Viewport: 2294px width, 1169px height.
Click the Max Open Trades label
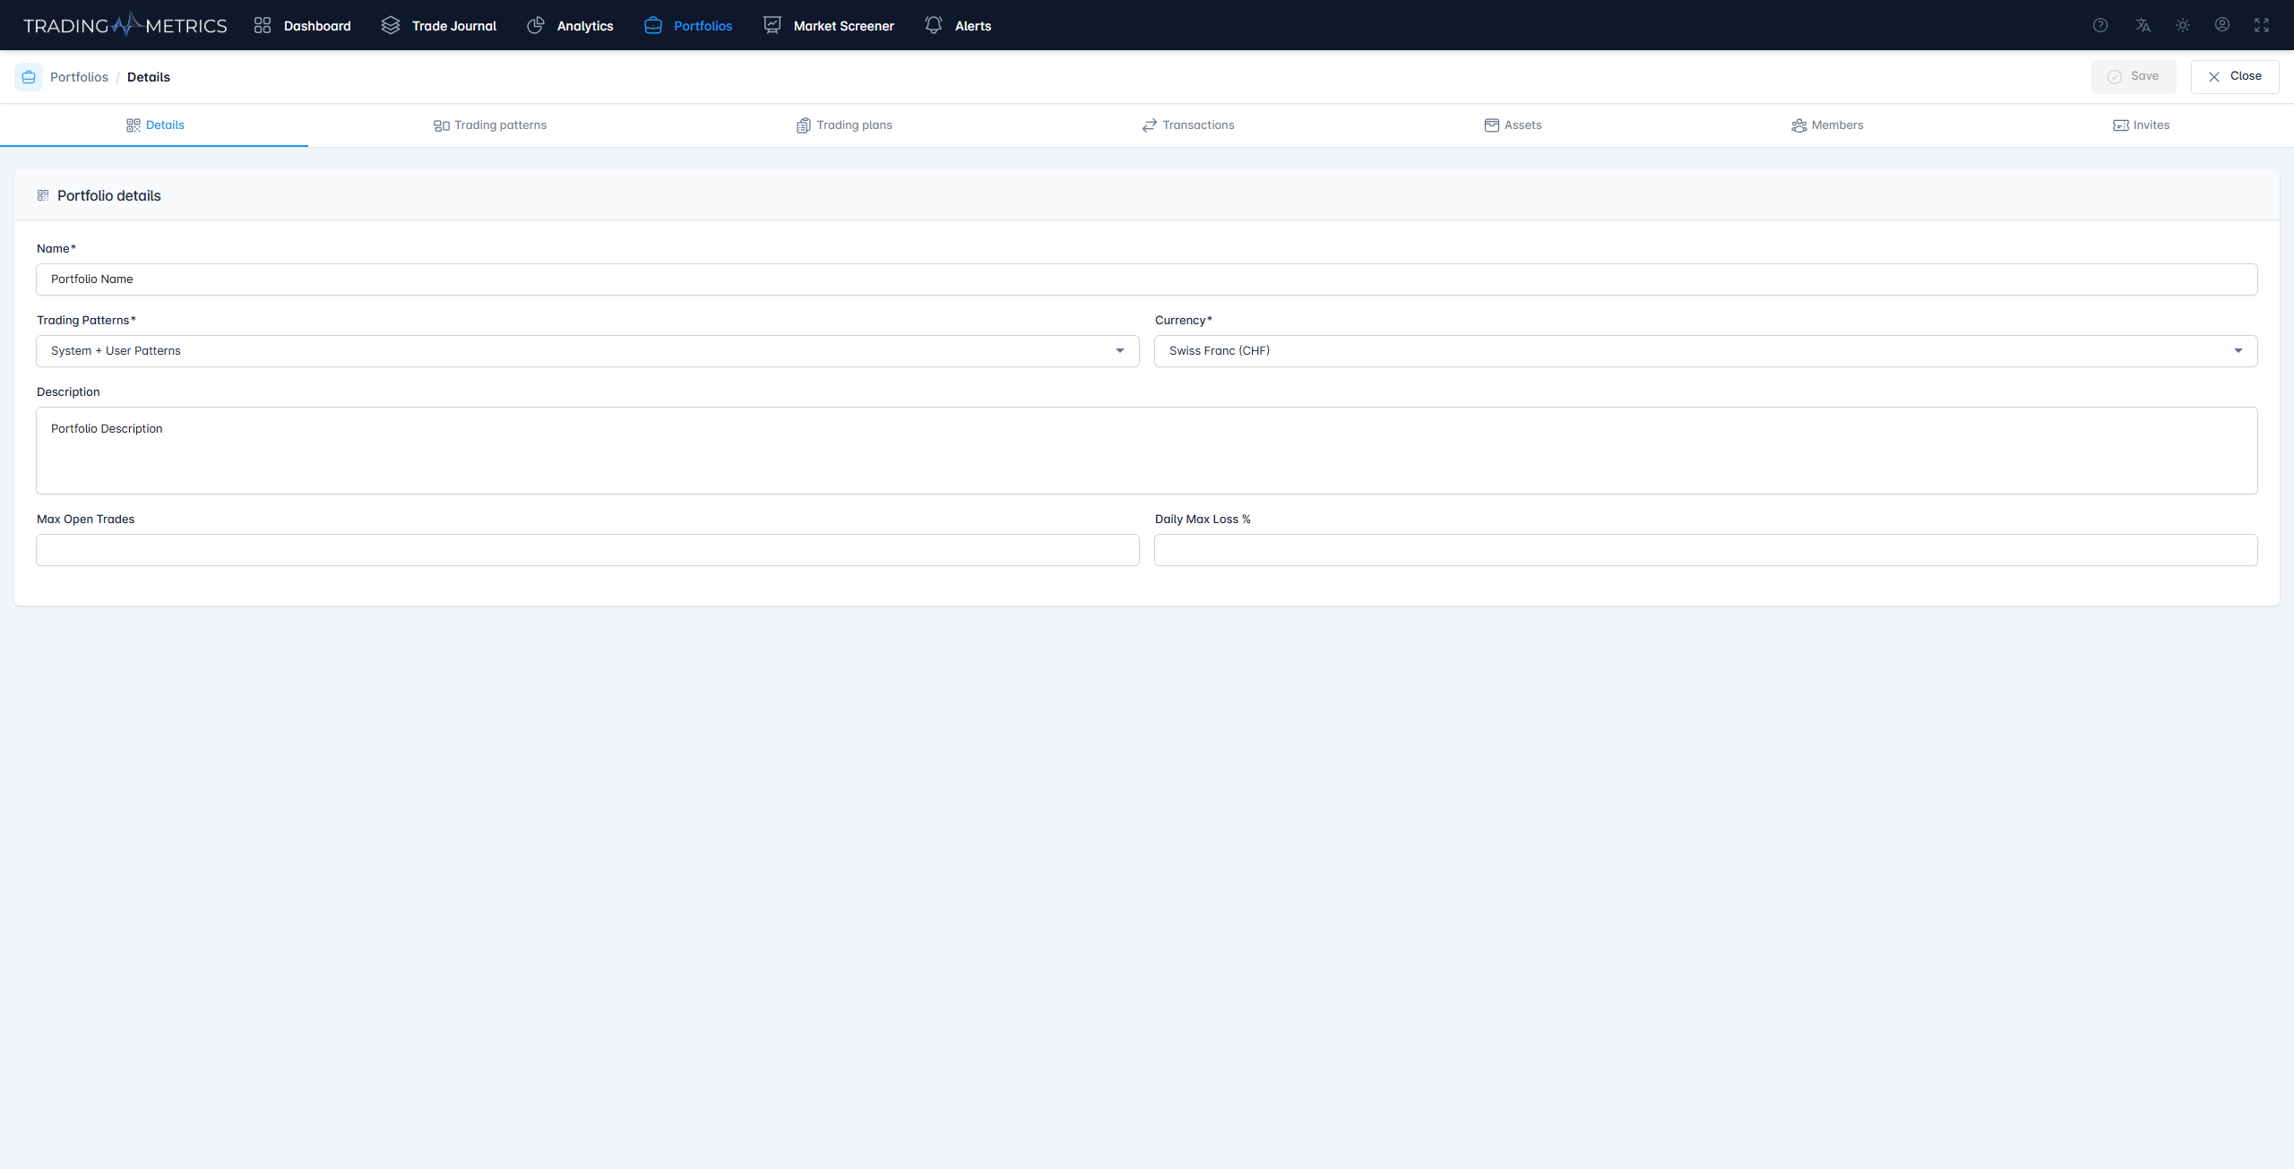86,520
